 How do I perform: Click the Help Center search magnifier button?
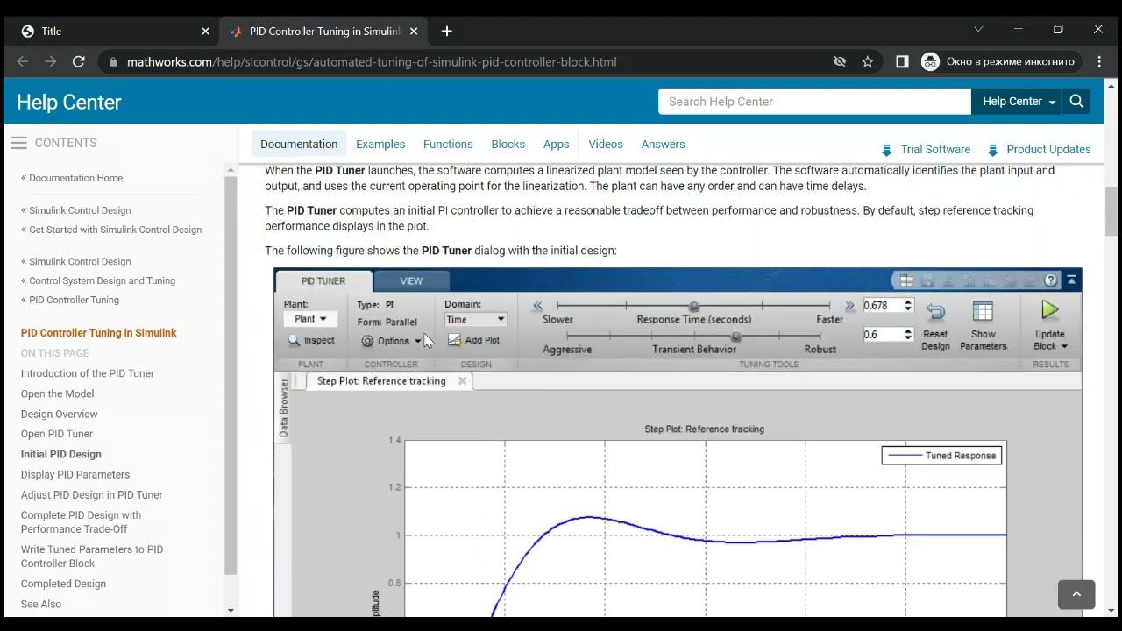pyautogui.click(x=1076, y=101)
